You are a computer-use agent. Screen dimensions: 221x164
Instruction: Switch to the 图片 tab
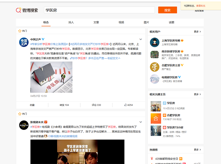146,22
